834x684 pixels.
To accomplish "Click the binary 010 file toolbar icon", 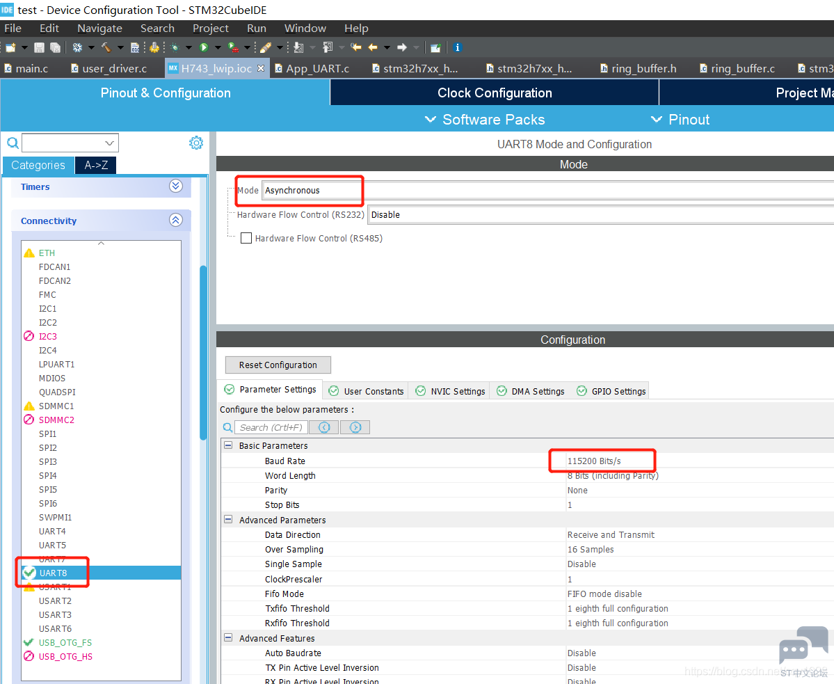I will [x=135, y=48].
